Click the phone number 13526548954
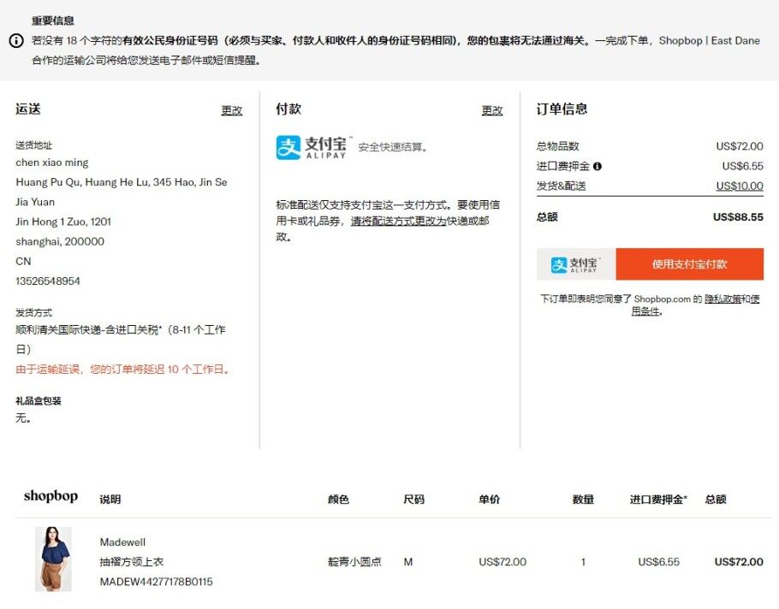Screen dimensions: 779x609 point(48,281)
